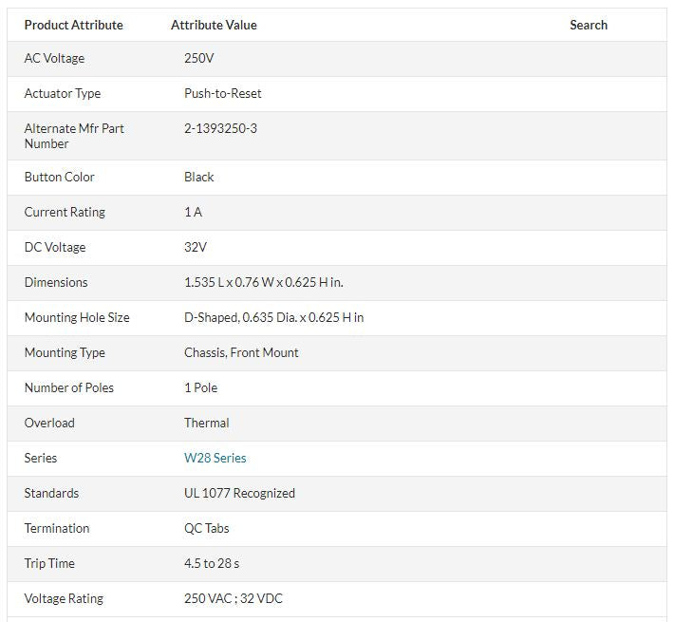The width and height of the screenshot is (674, 622).
Task: Select the Chassis, Front Mount value
Action: (241, 352)
